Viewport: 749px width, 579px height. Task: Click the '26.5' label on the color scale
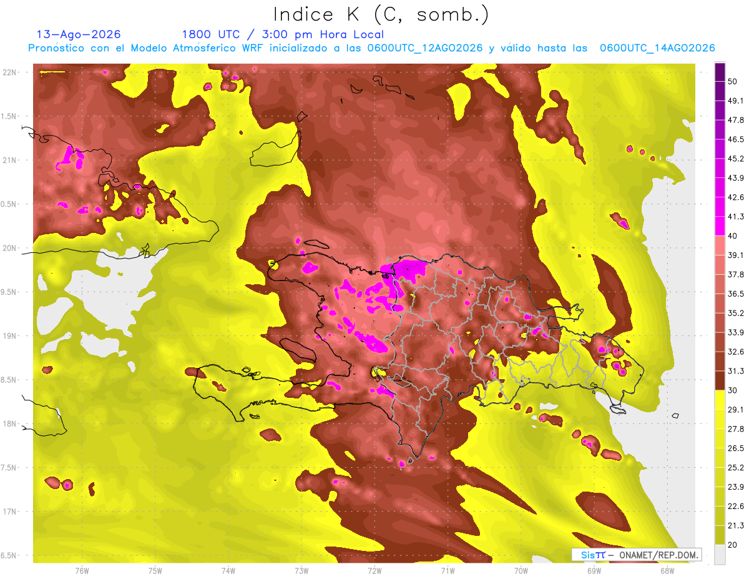click(736, 448)
